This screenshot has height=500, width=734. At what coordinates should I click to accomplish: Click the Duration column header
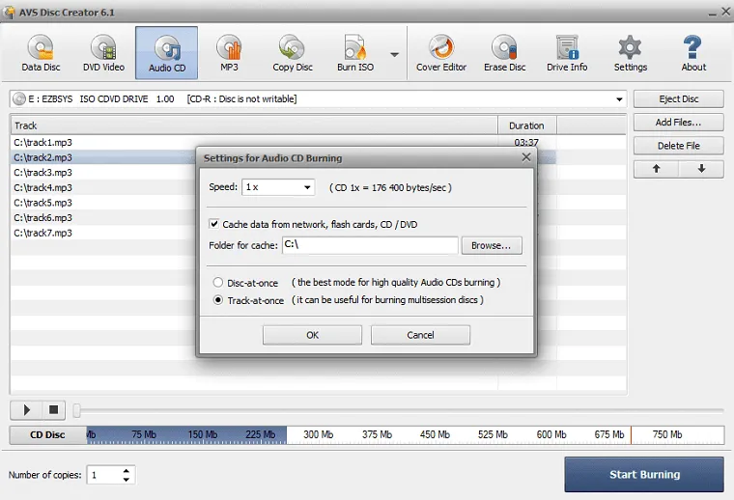pos(526,125)
